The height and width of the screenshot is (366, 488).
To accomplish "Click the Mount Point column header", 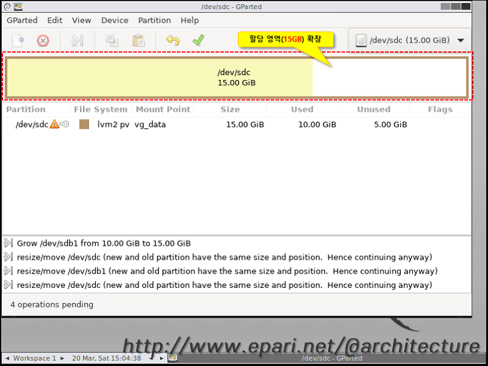I will click(x=163, y=110).
